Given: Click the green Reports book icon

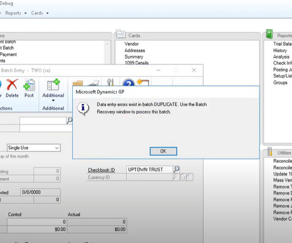Looking at the screenshot, I should [x=269, y=34].
